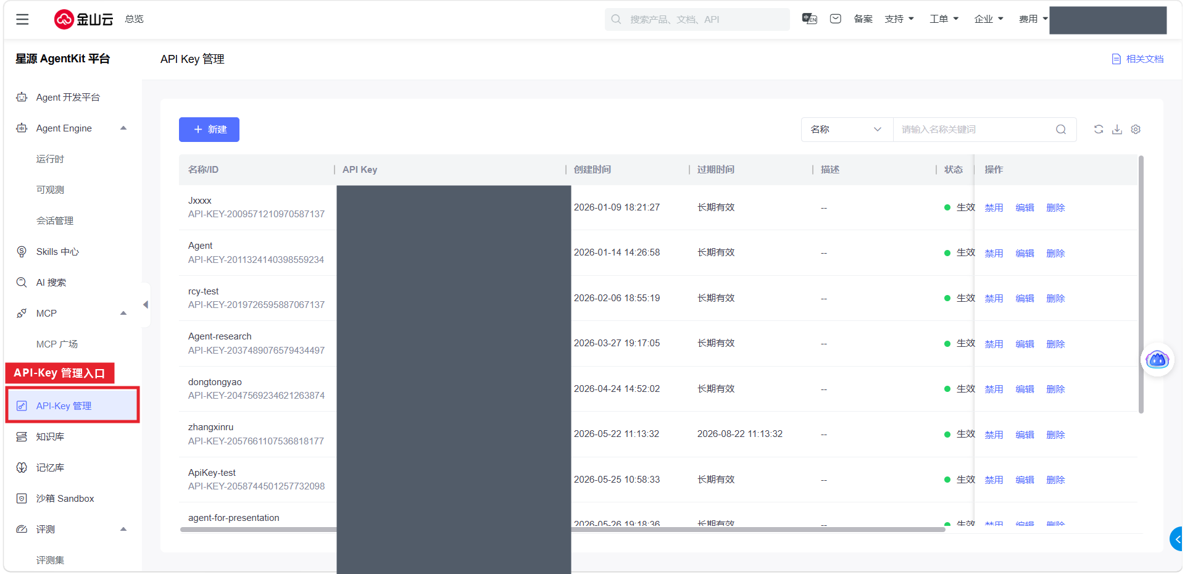The image size is (1185, 574).
Task: Click the name keyword search icon
Action: pyautogui.click(x=1061, y=129)
